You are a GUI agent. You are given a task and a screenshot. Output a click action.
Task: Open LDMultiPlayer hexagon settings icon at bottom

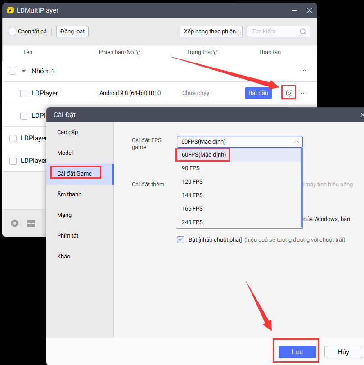[15, 223]
